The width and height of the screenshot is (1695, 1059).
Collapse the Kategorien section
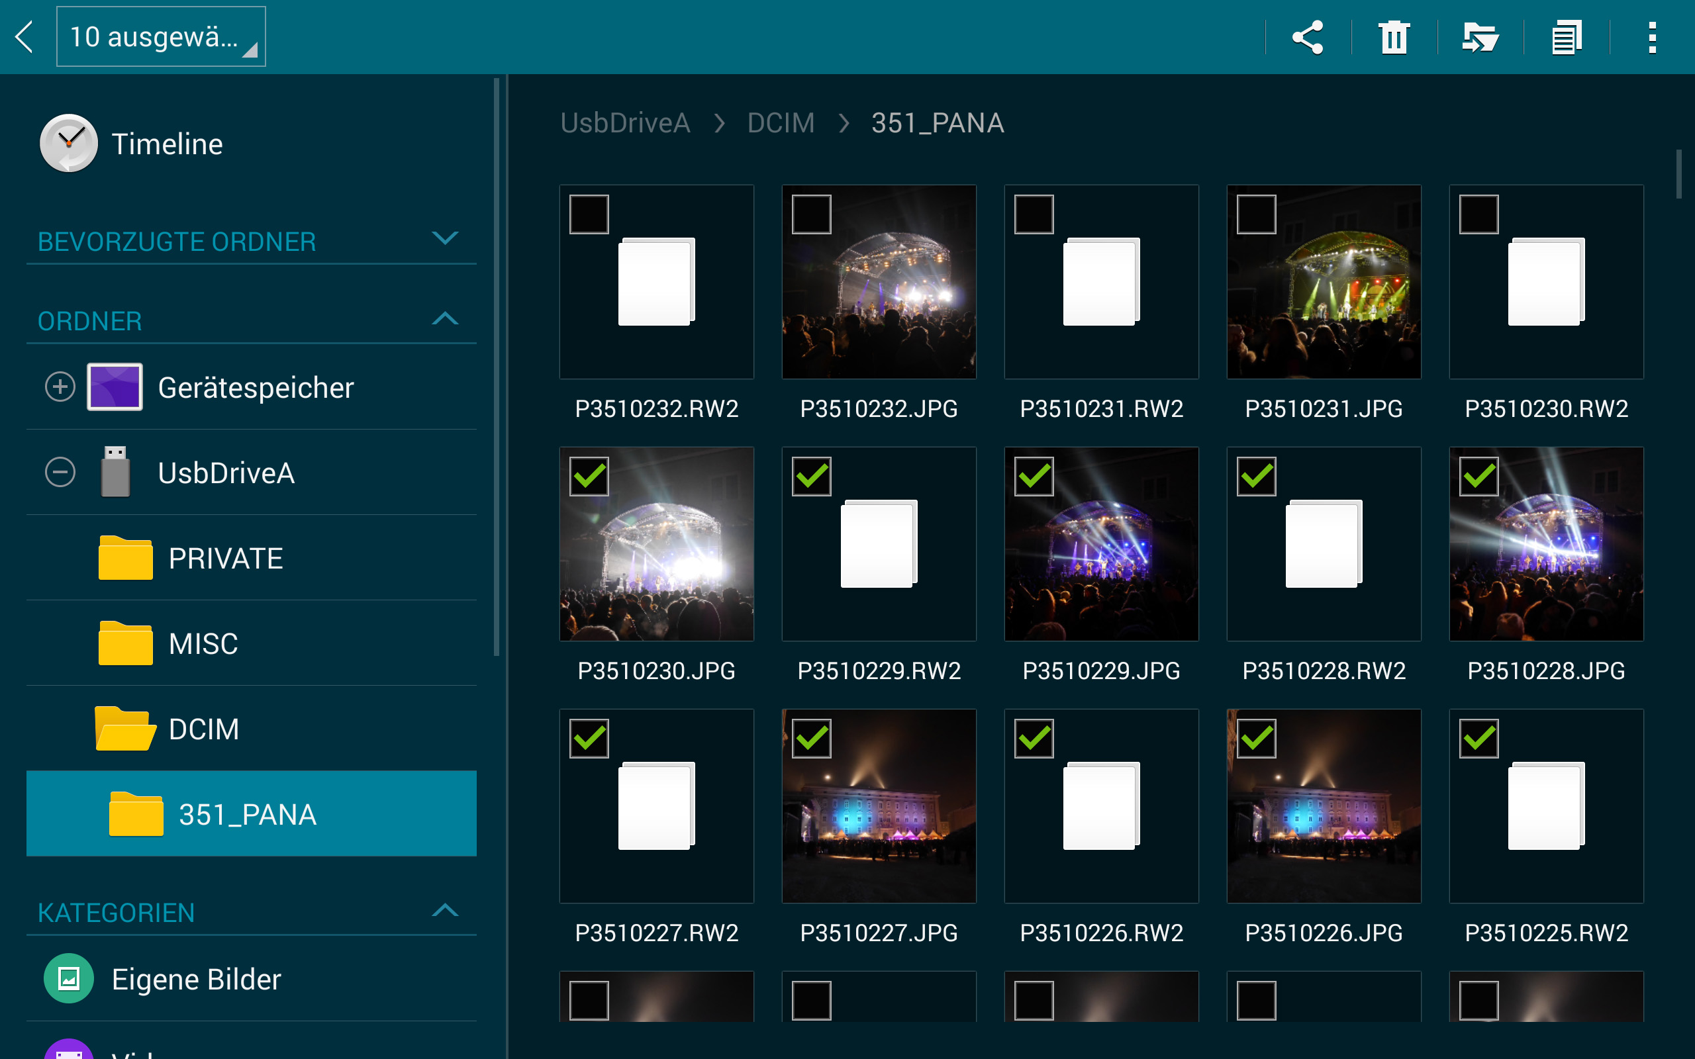(445, 911)
